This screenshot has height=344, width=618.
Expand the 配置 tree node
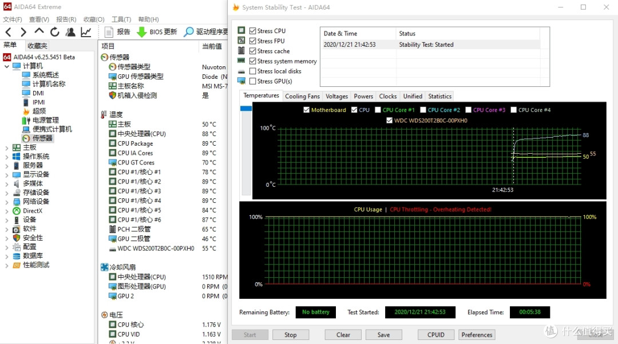tap(7, 247)
